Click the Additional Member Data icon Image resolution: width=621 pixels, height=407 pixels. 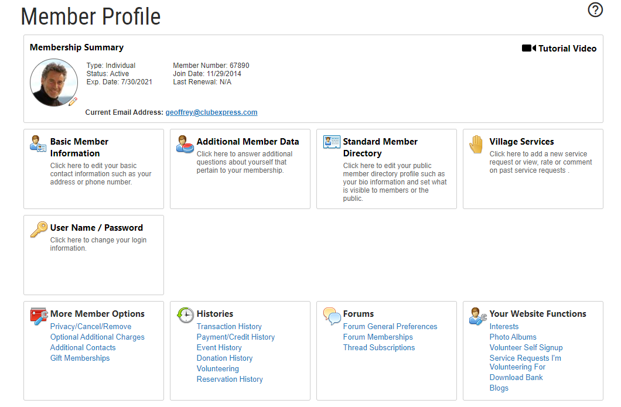[185, 143]
